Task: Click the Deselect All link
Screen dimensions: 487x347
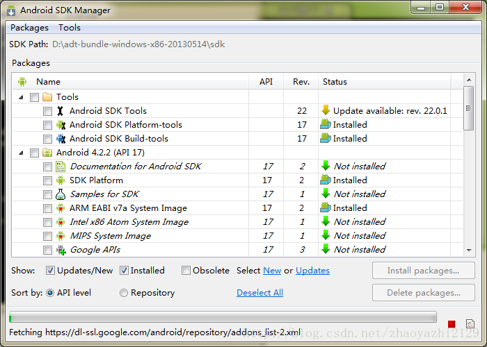Action: (x=260, y=293)
